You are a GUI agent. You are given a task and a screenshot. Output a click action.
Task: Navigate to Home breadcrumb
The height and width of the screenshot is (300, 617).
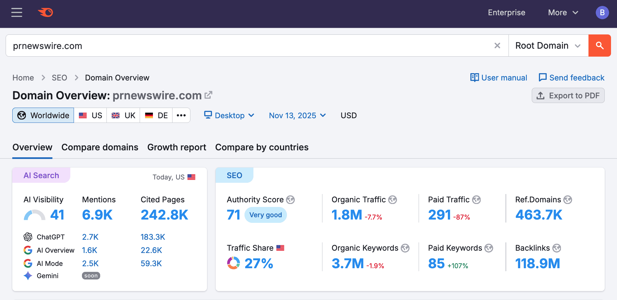click(23, 78)
